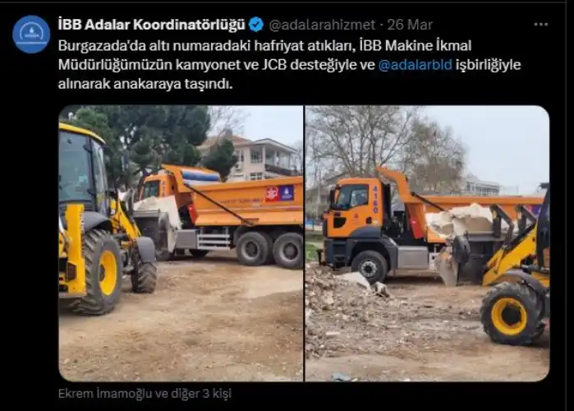Click the word JCB in the tweet
This screenshot has height=411, width=574.
[x=273, y=65]
